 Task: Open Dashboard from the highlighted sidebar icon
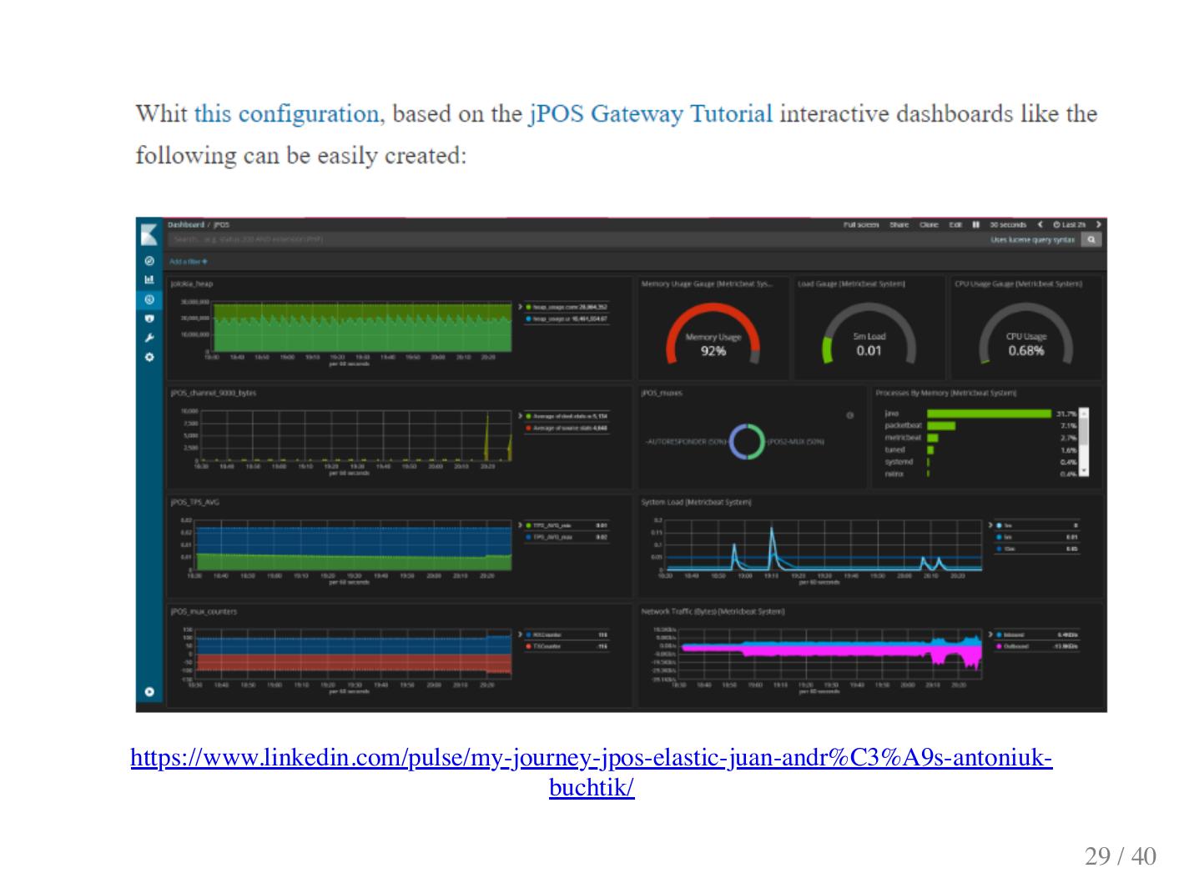[149, 299]
